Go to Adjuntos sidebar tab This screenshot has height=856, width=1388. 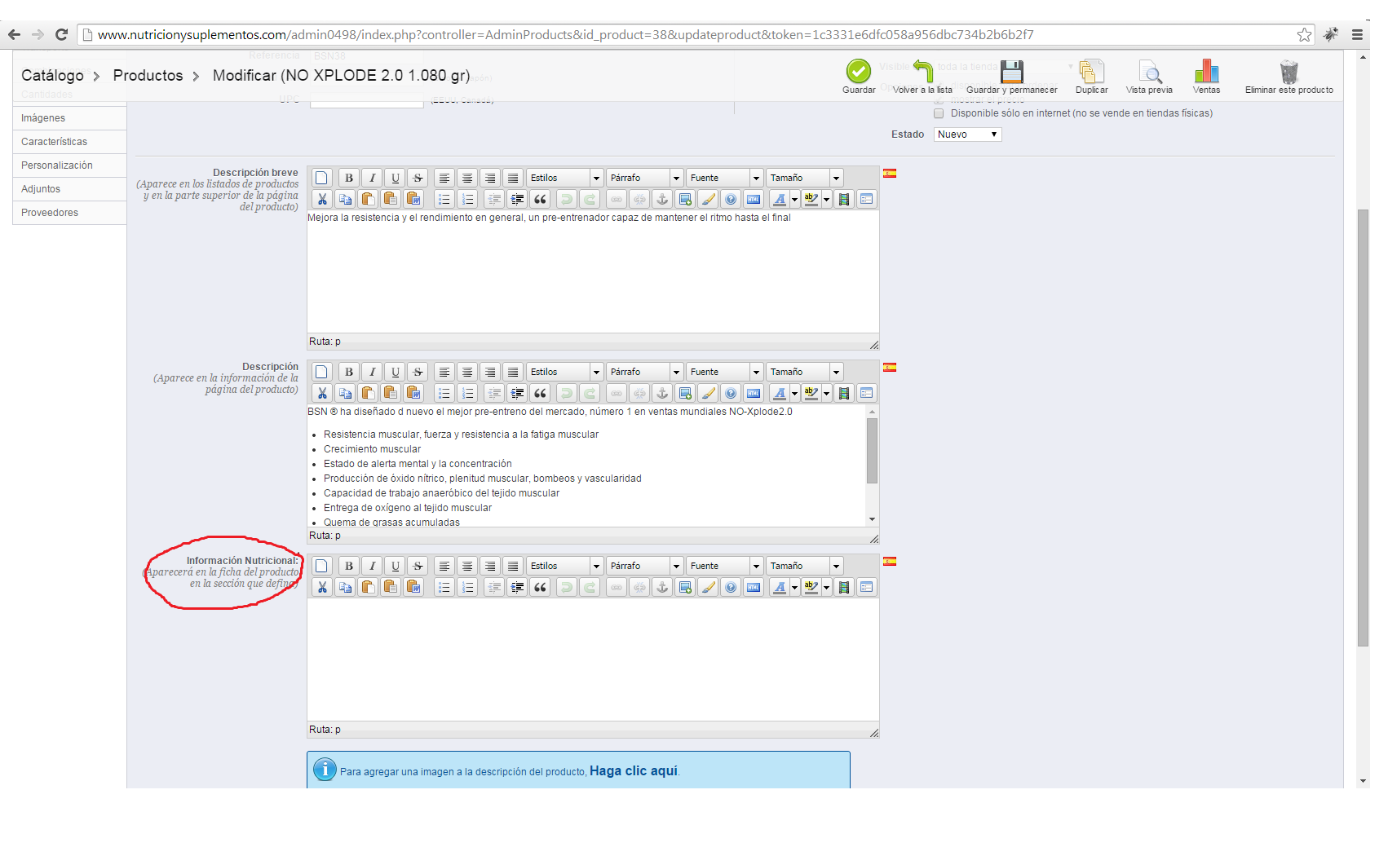[69, 189]
